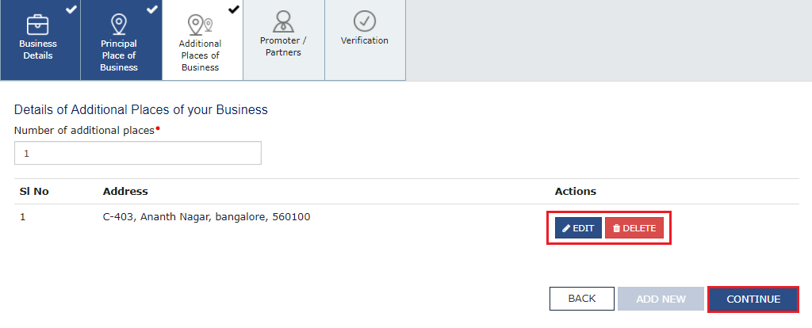
Task: Open the Verification tab label
Action: tap(364, 40)
